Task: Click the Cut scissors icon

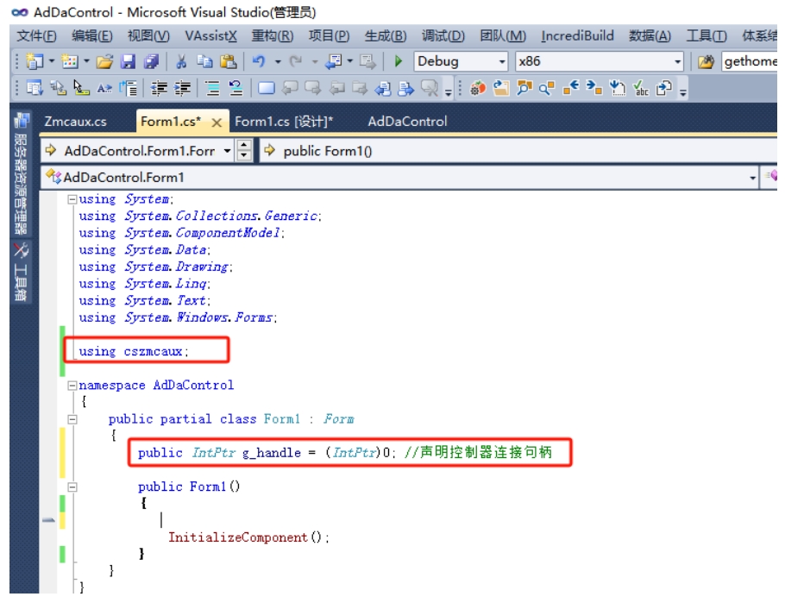Action: (181, 61)
